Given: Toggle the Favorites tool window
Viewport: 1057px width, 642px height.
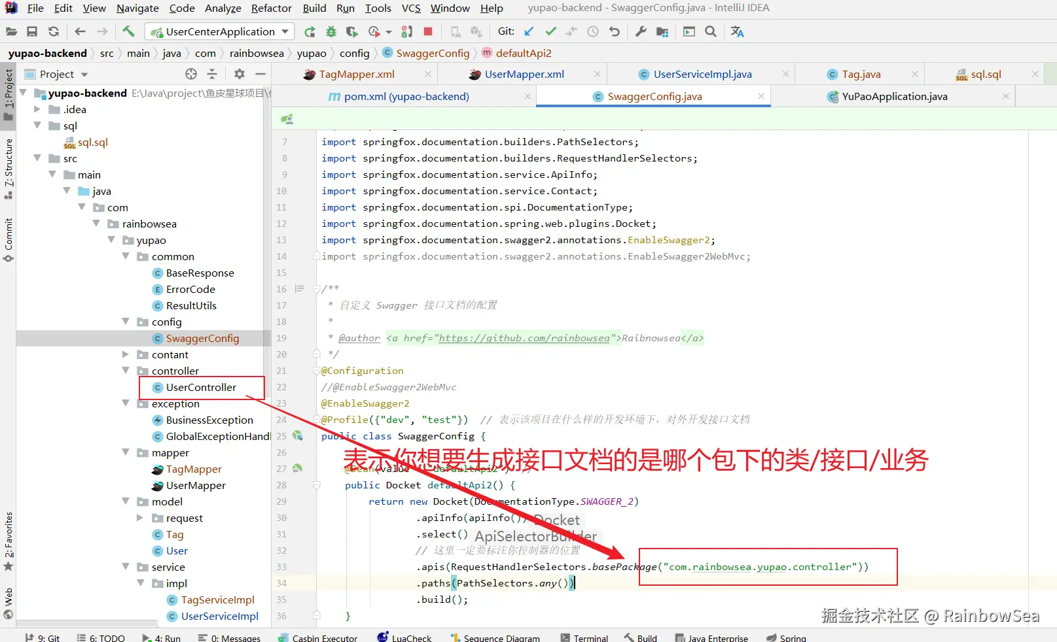Looking at the screenshot, I should [9, 536].
